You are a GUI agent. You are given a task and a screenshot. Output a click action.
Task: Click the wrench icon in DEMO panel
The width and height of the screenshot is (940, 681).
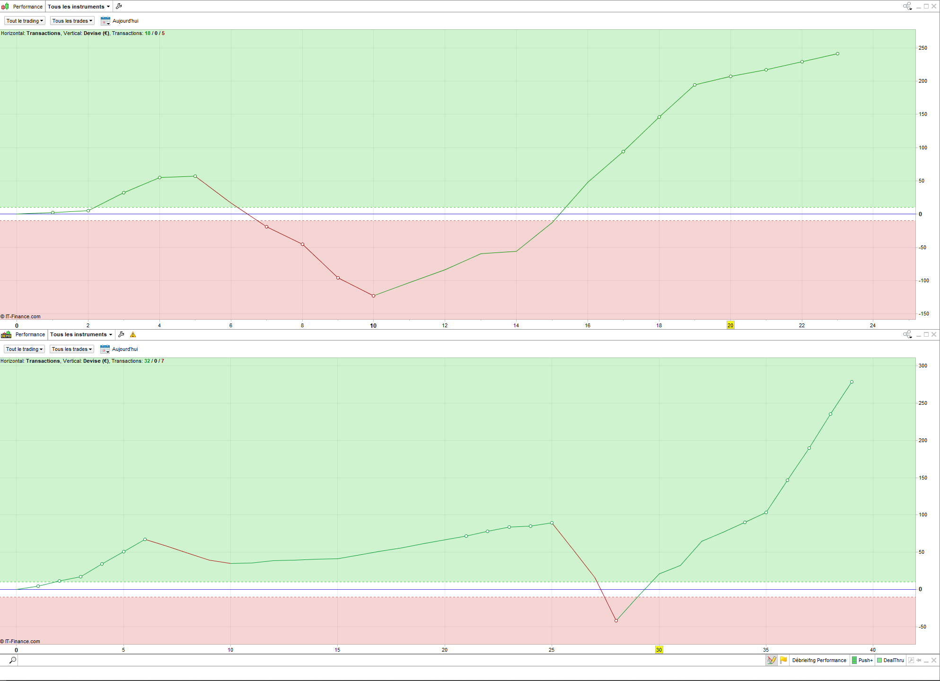[121, 334]
